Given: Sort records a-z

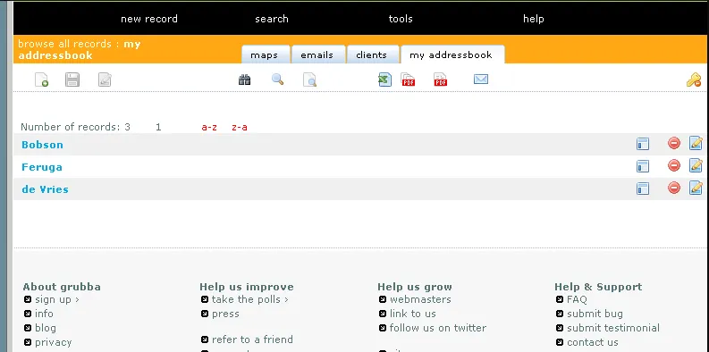Looking at the screenshot, I should click(x=209, y=128).
